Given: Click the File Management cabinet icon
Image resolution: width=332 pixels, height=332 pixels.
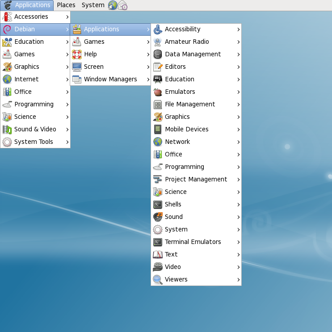Looking at the screenshot, I should click(x=158, y=105).
